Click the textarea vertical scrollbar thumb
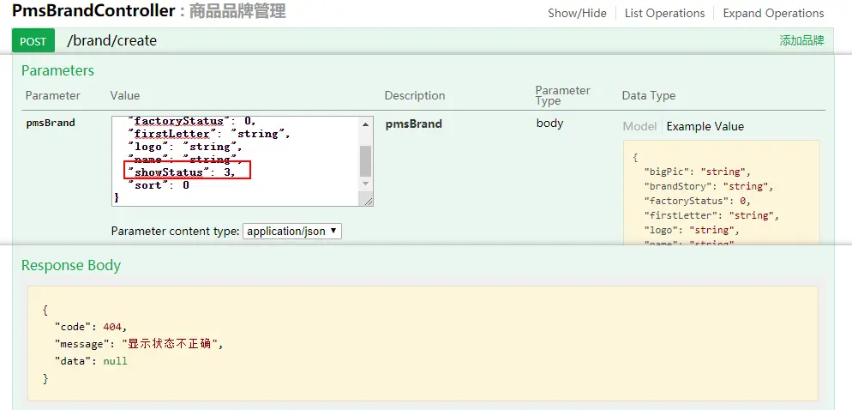This screenshot has width=852, height=410. click(x=366, y=160)
